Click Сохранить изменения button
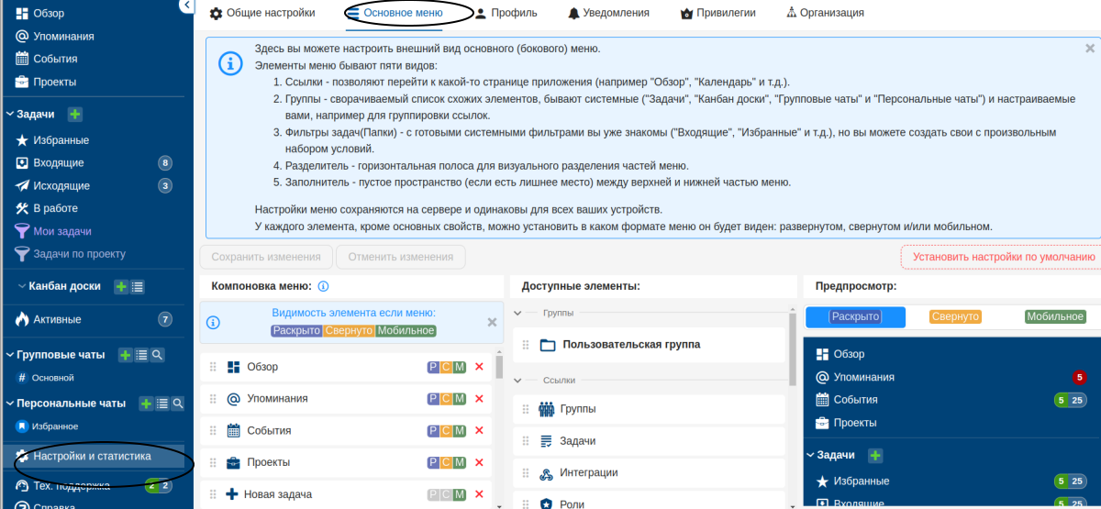Screen dimensions: 1101x509 click(x=266, y=257)
